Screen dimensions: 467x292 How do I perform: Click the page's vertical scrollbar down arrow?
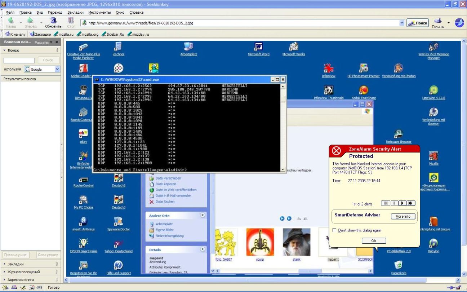tap(464, 274)
